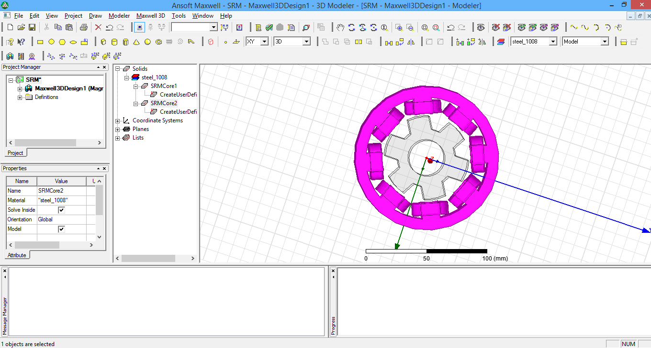This screenshot has width=651, height=348.
Task: Toggle the Solve Inside checkbox
Action: [x=61, y=210]
